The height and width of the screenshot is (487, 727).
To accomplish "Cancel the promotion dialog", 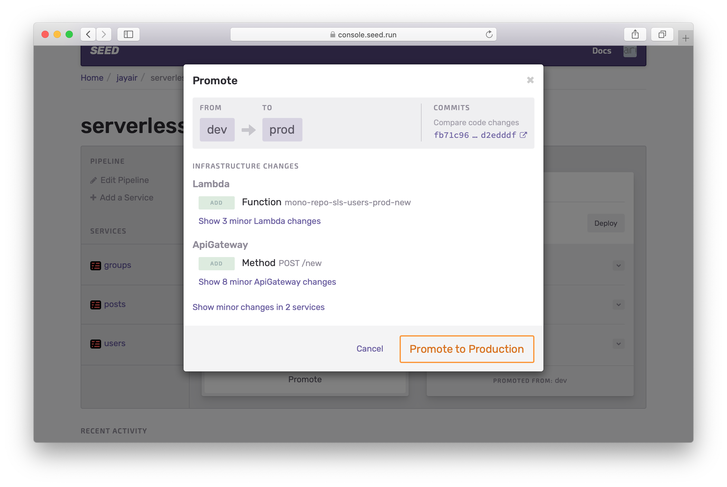I will pyautogui.click(x=370, y=349).
